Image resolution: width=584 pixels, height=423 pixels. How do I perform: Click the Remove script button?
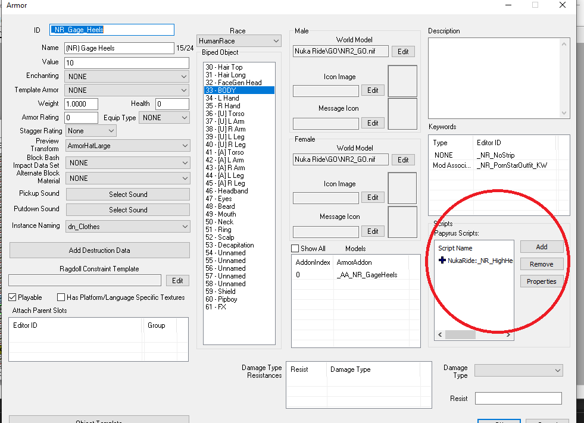pyautogui.click(x=542, y=264)
